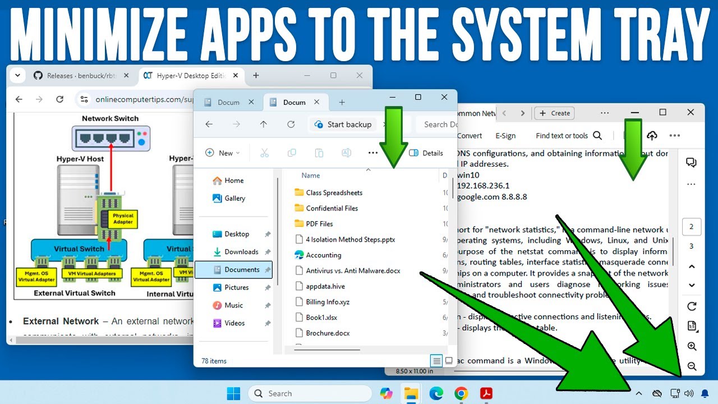Viewport: 718px width, 404px height.
Task: Switch to the Releases GitHub tab in Chrome
Action: pyautogui.click(x=81, y=75)
